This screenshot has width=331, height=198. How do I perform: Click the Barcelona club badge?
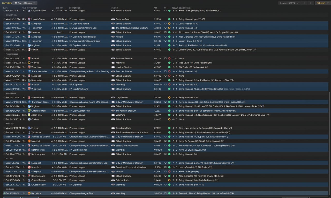tap(29, 193)
